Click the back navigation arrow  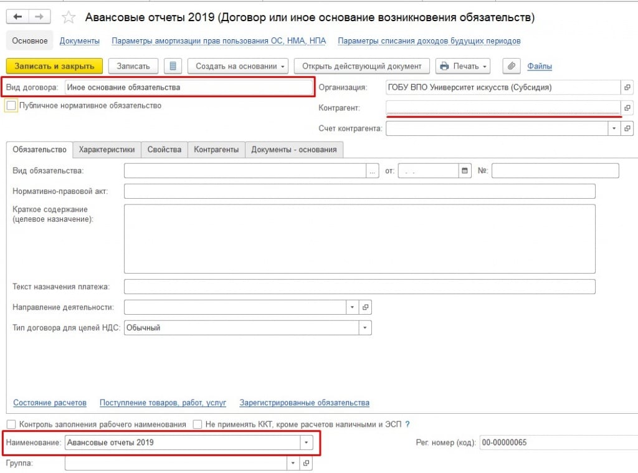(17, 17)
